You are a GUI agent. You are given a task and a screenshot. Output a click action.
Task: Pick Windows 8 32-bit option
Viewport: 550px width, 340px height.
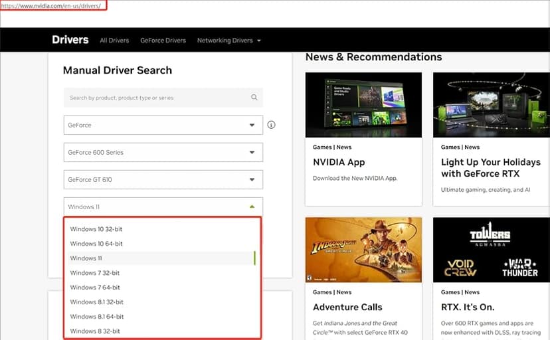95,331
